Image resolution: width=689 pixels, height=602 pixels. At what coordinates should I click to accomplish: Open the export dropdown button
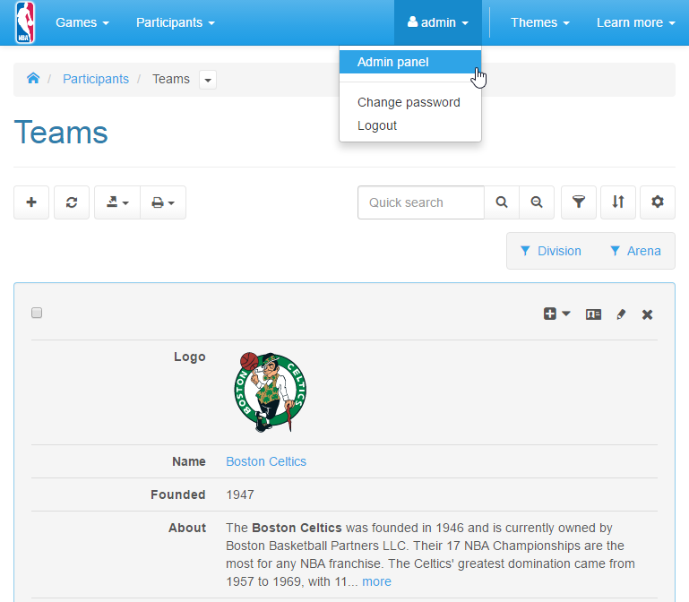click(x=117, y=202)
